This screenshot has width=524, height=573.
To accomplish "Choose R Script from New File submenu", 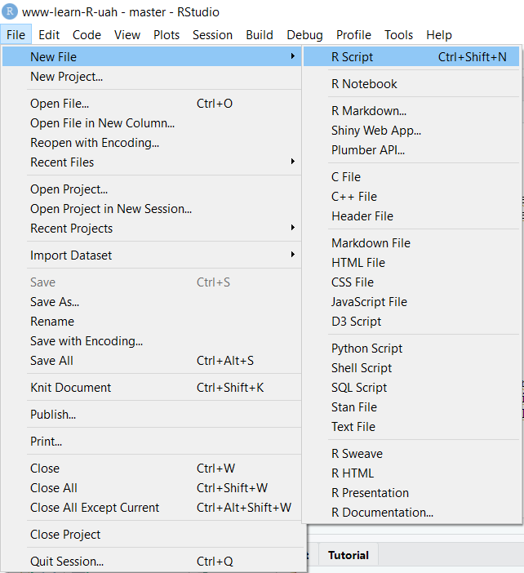I will click(411, 56).
